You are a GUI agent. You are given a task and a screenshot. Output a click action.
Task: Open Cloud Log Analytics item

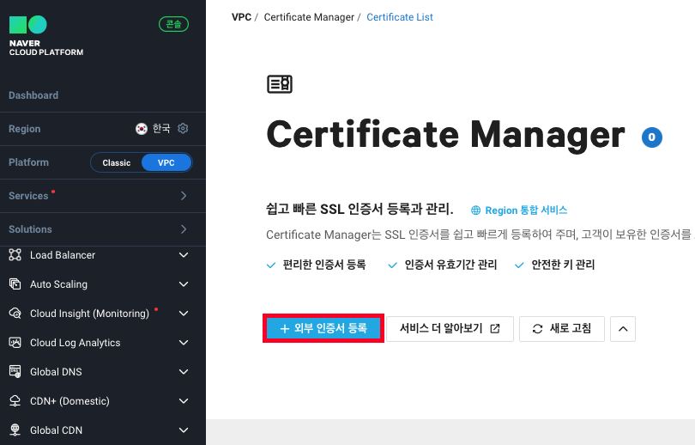[75, 343]
